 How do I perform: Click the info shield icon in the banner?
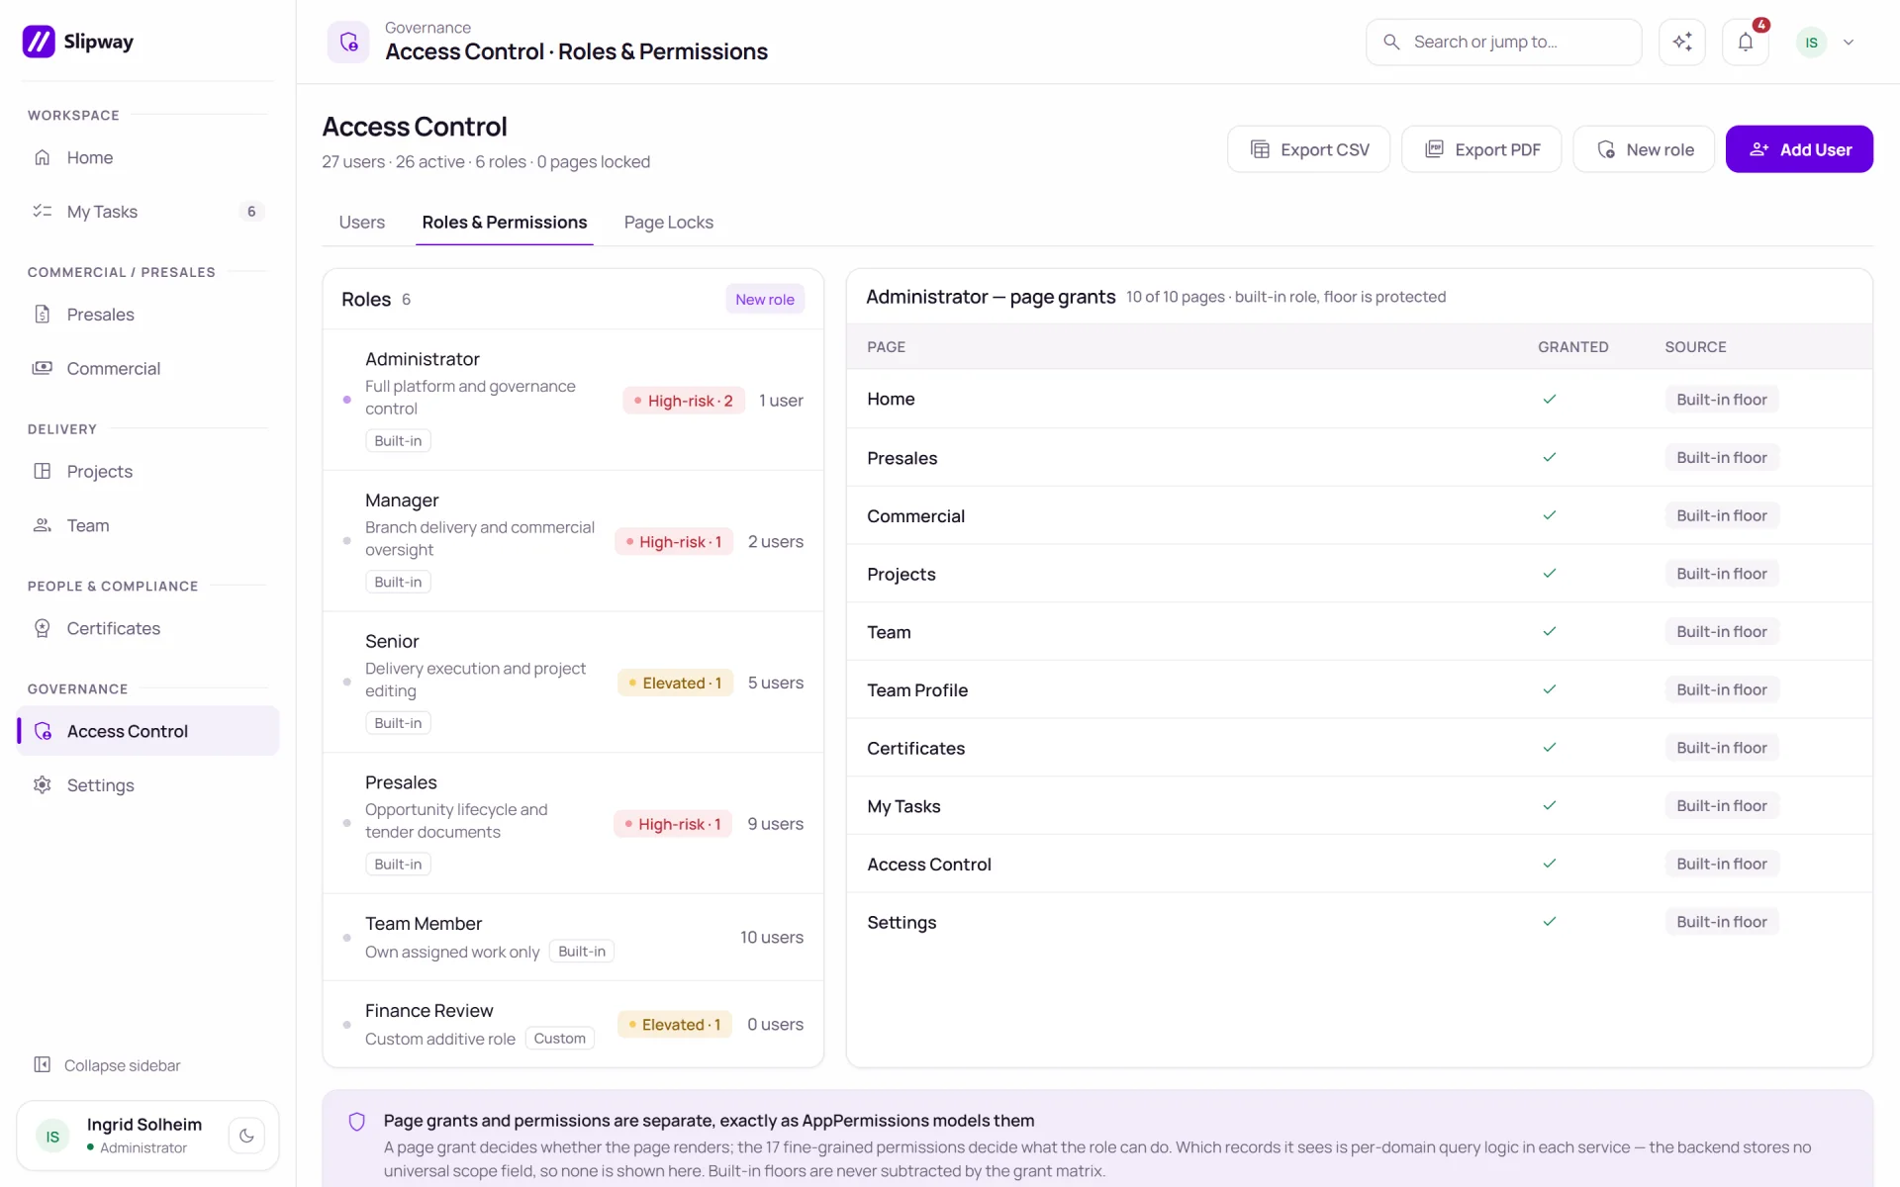point(357,1121)
